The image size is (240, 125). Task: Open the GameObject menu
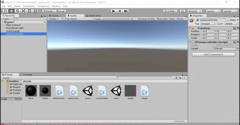pos(29,6)
